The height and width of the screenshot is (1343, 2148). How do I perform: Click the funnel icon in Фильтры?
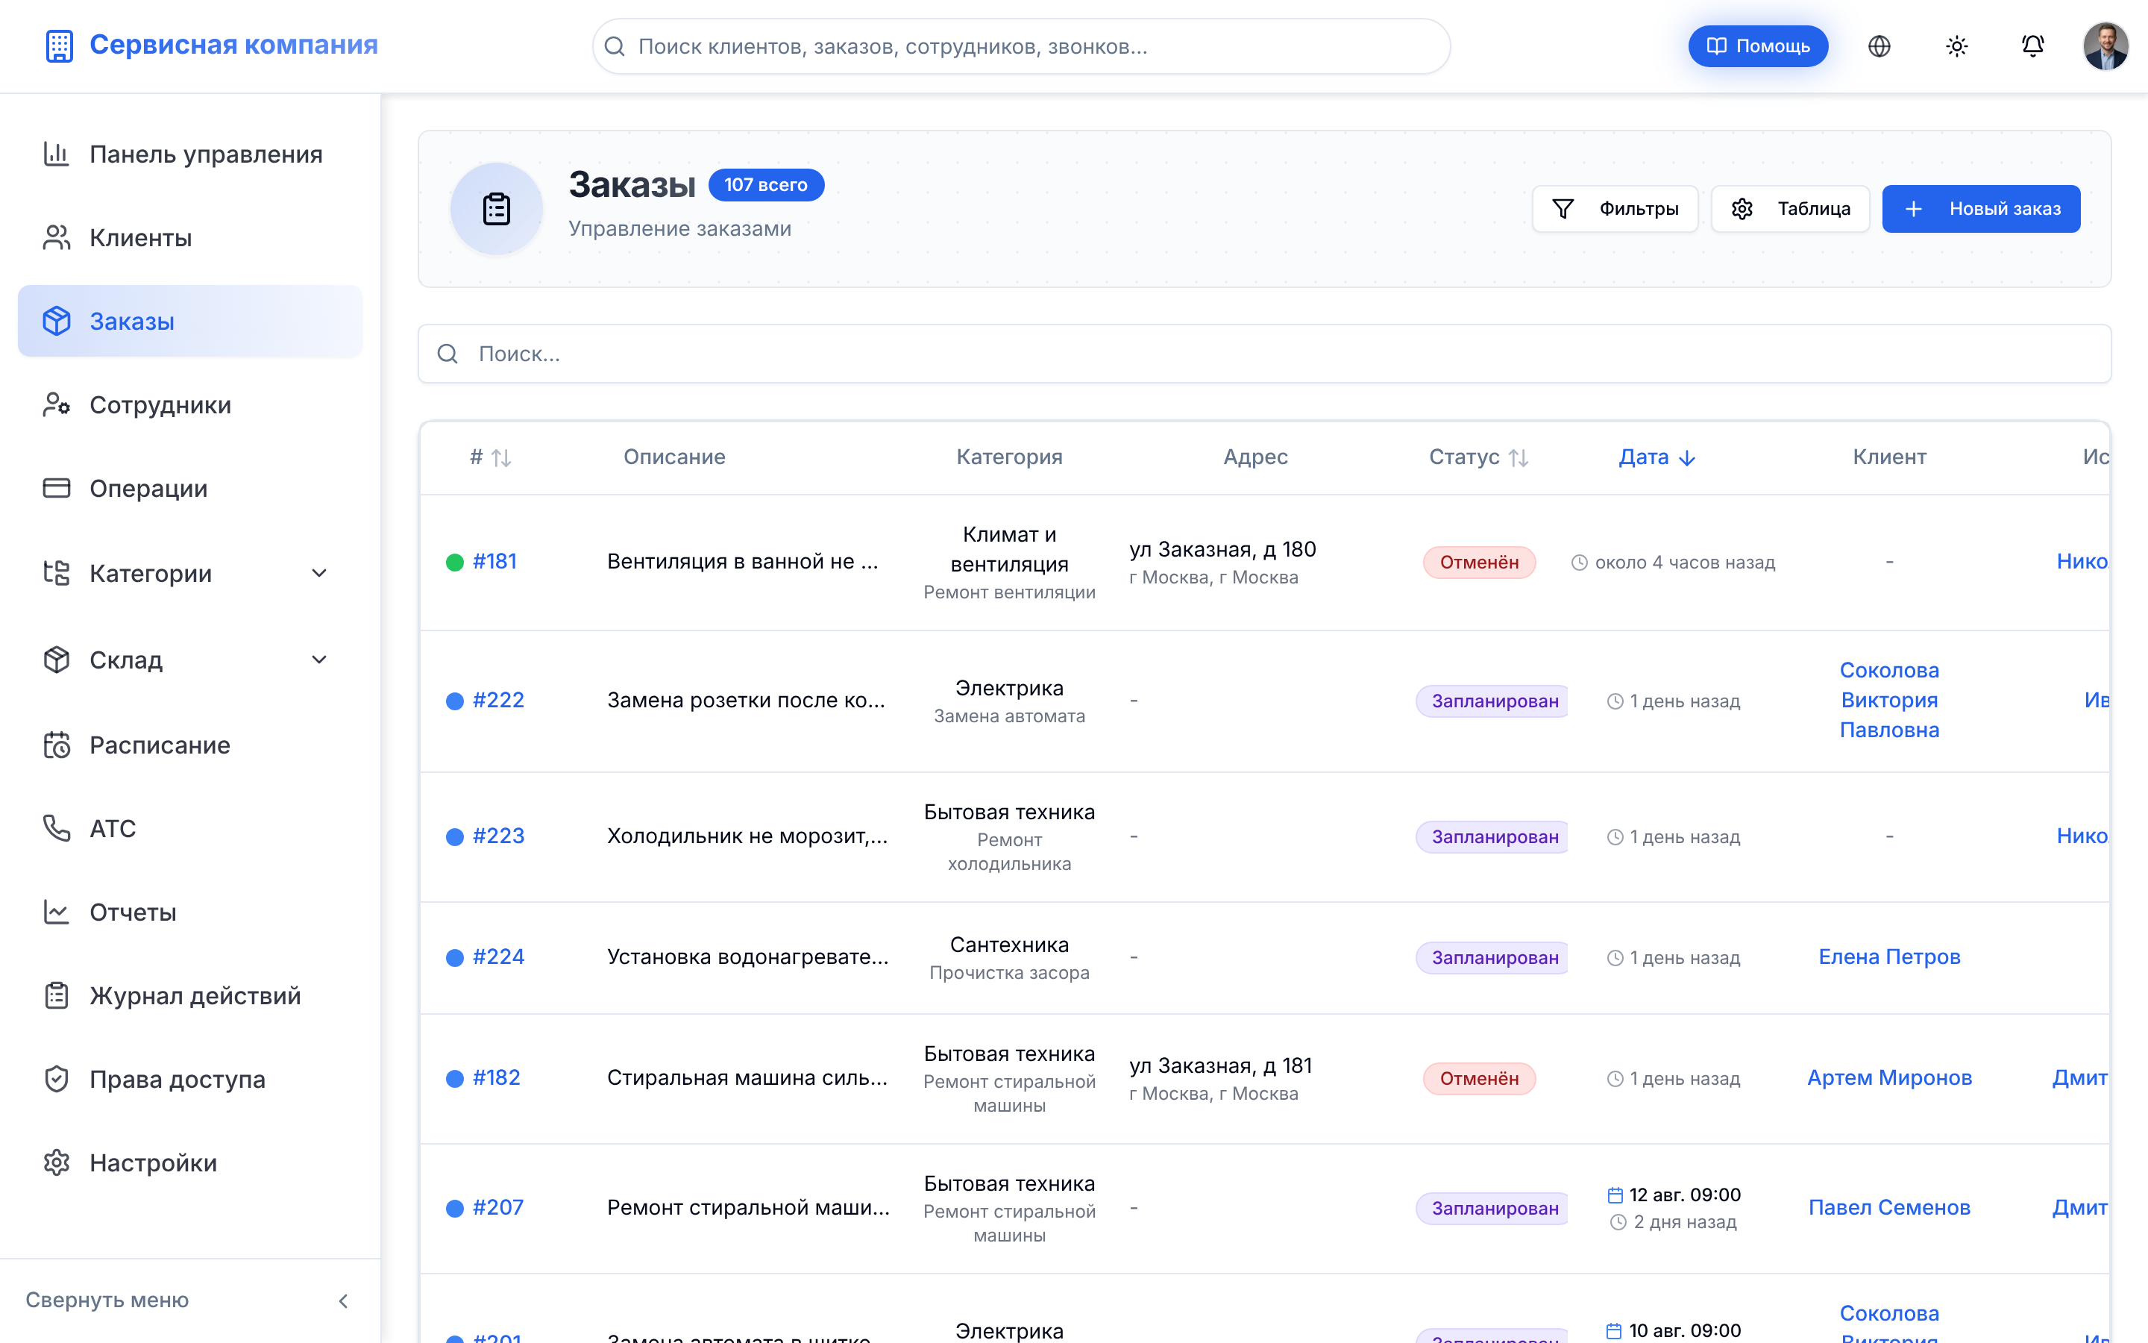(x=1563, y=209)
